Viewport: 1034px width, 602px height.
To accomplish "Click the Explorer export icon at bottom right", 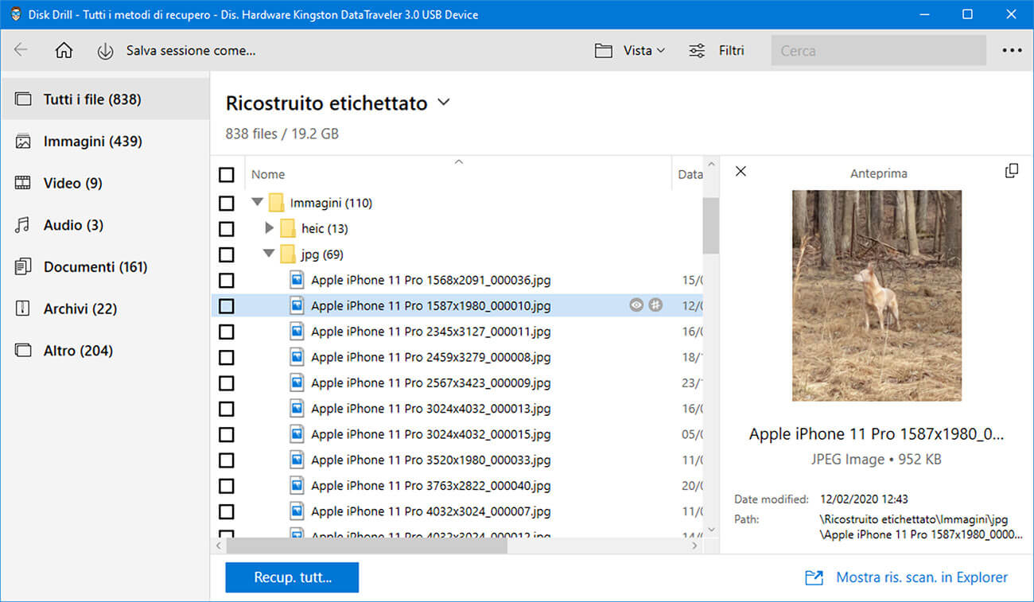I will 814,578.
